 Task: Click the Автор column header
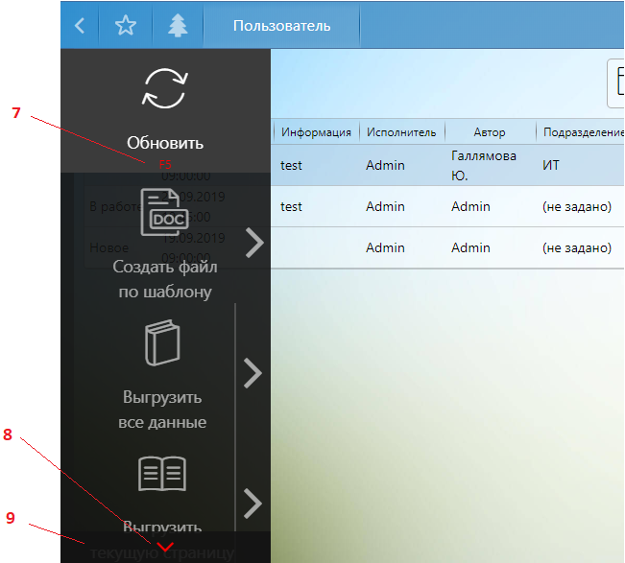[489, 132]
